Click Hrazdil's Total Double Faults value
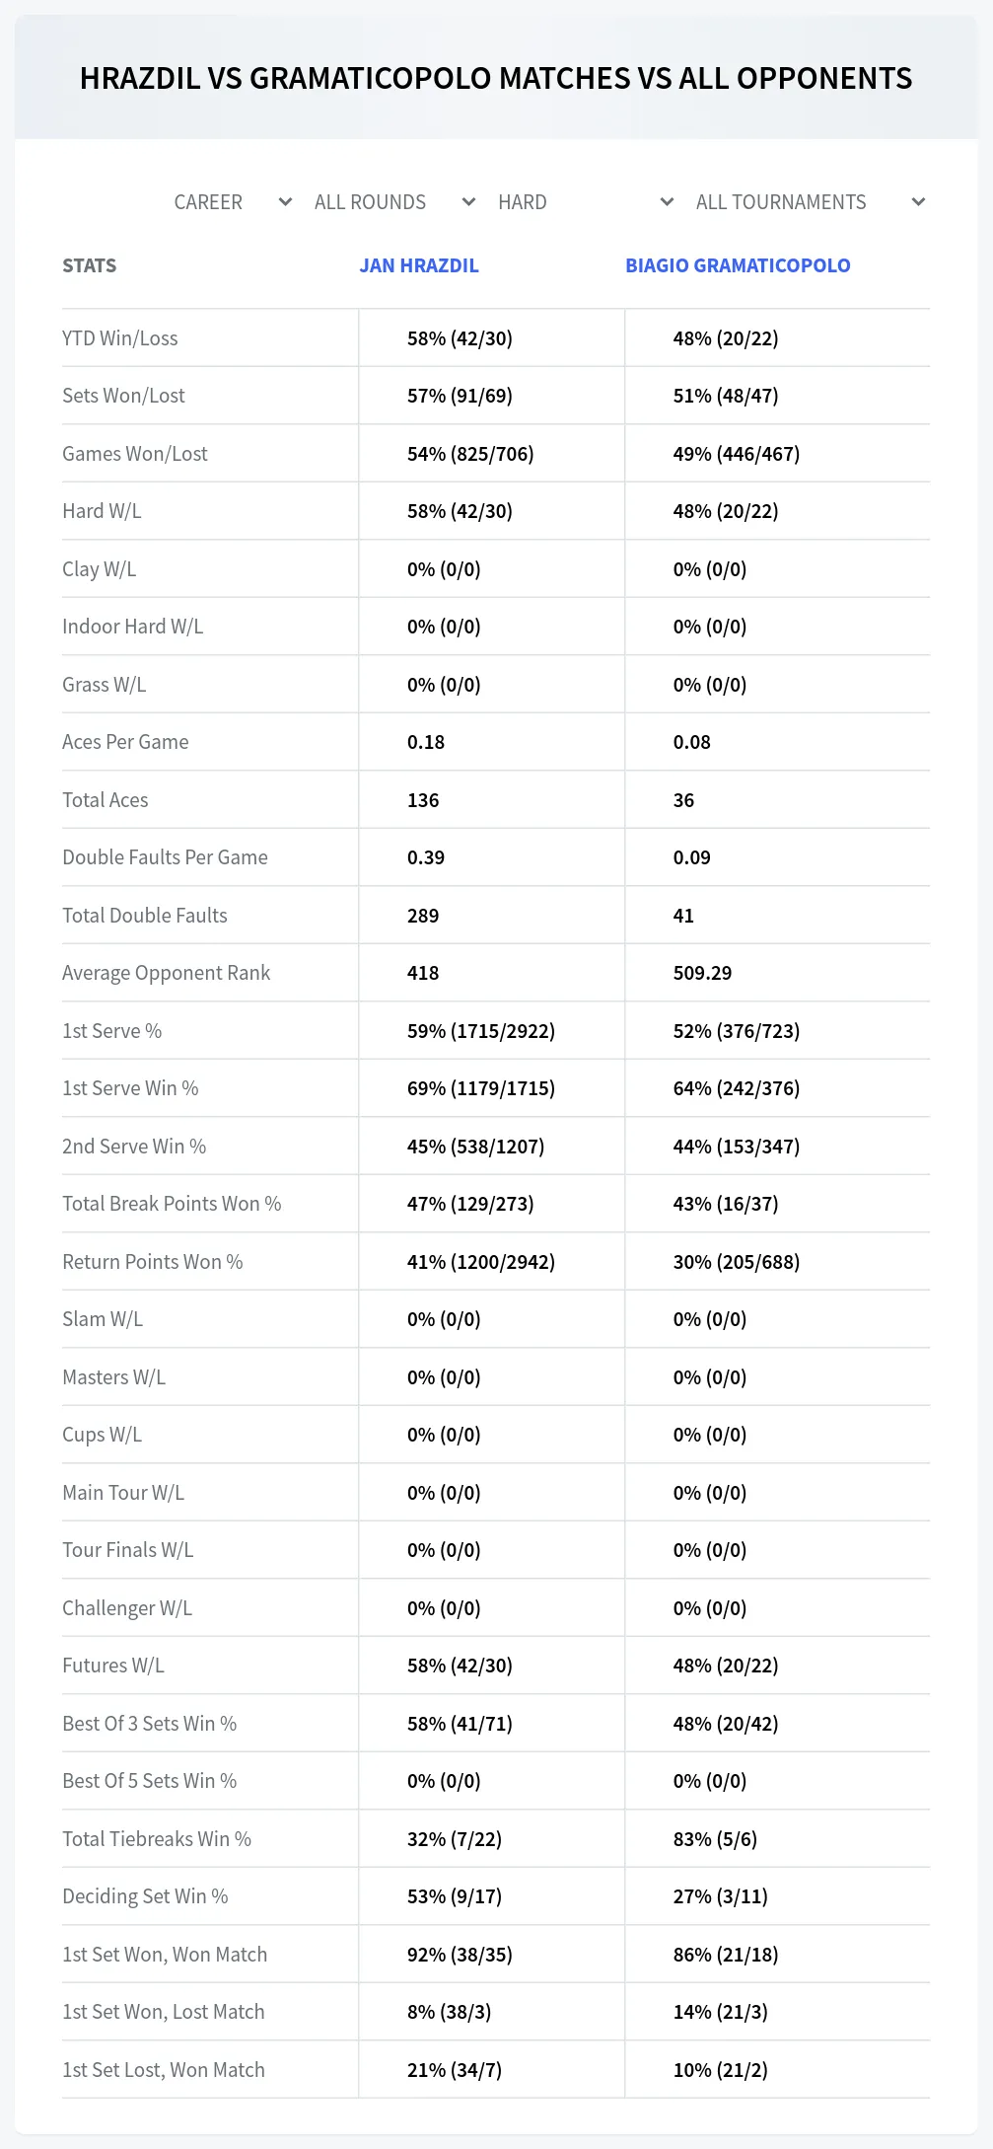 point(423,916)
